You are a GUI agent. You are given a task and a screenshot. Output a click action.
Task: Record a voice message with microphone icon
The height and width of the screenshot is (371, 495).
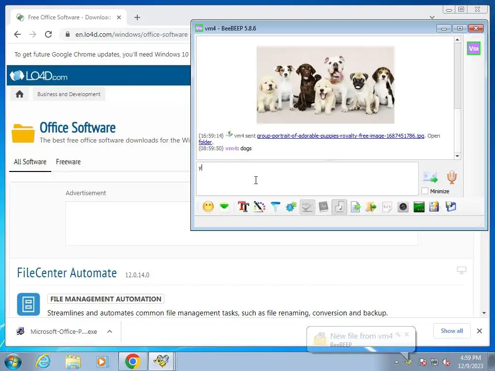point(452,177)
